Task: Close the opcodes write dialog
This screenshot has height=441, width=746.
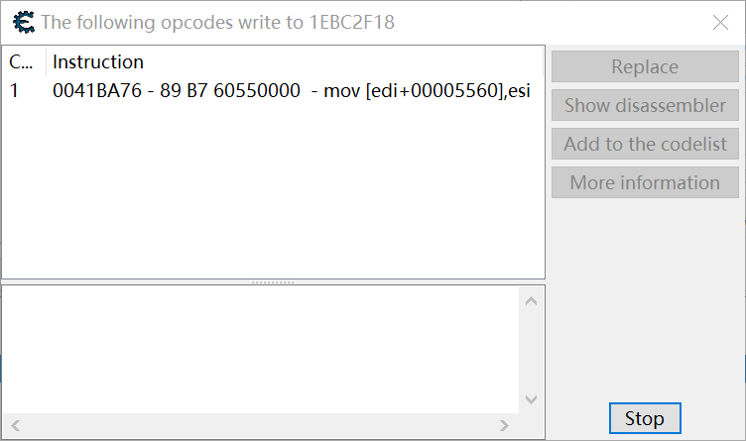Action: [x=720, y=23]
